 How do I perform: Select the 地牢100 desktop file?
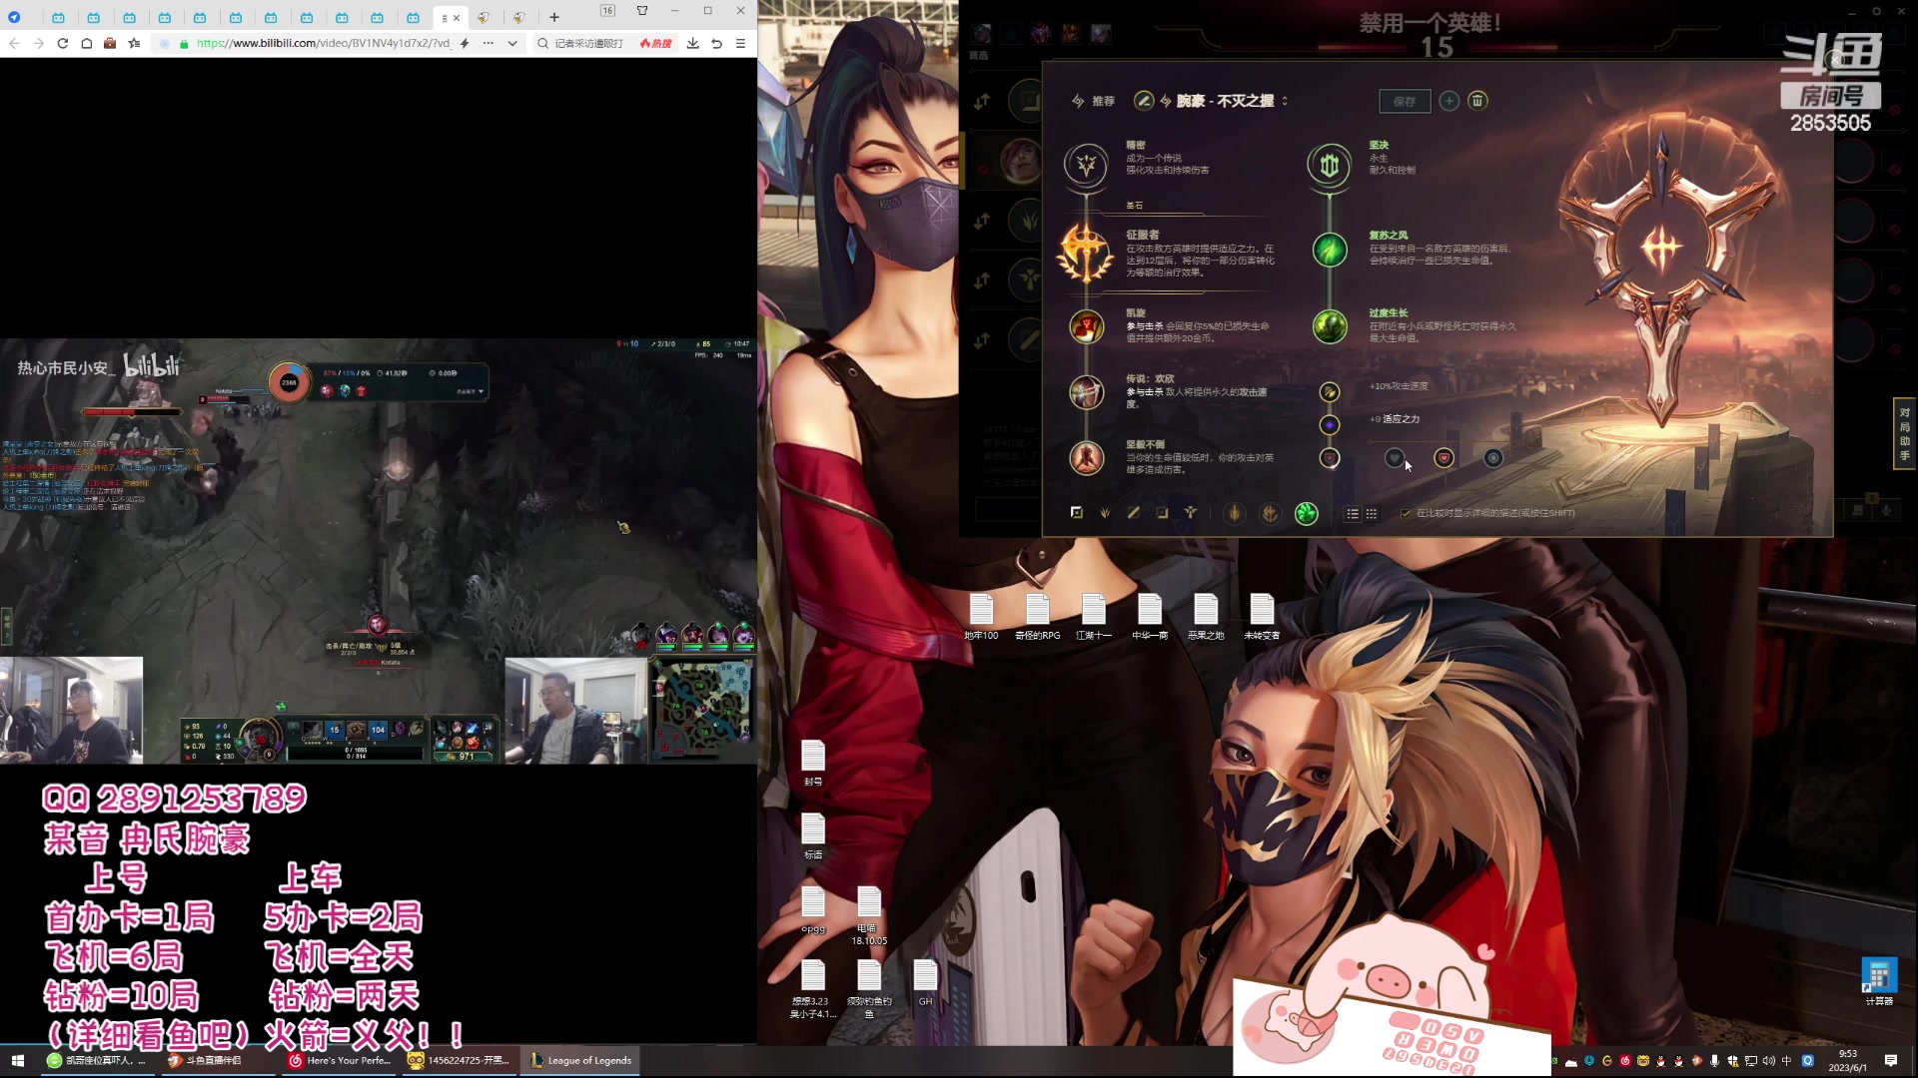click(x=981, y=617)
